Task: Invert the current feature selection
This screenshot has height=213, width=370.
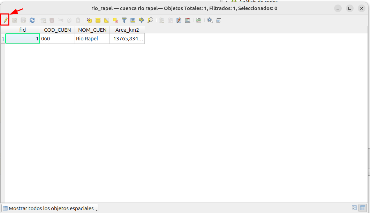Action: (x=107, y=20)
